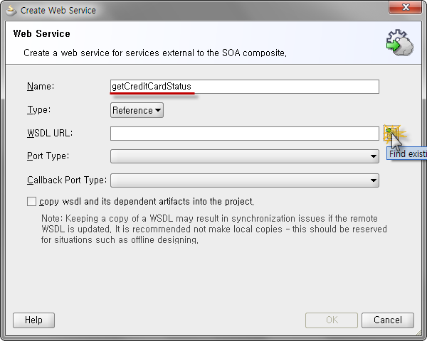Click inside the Name text field
427x341 pixels.
click(245, 87)
